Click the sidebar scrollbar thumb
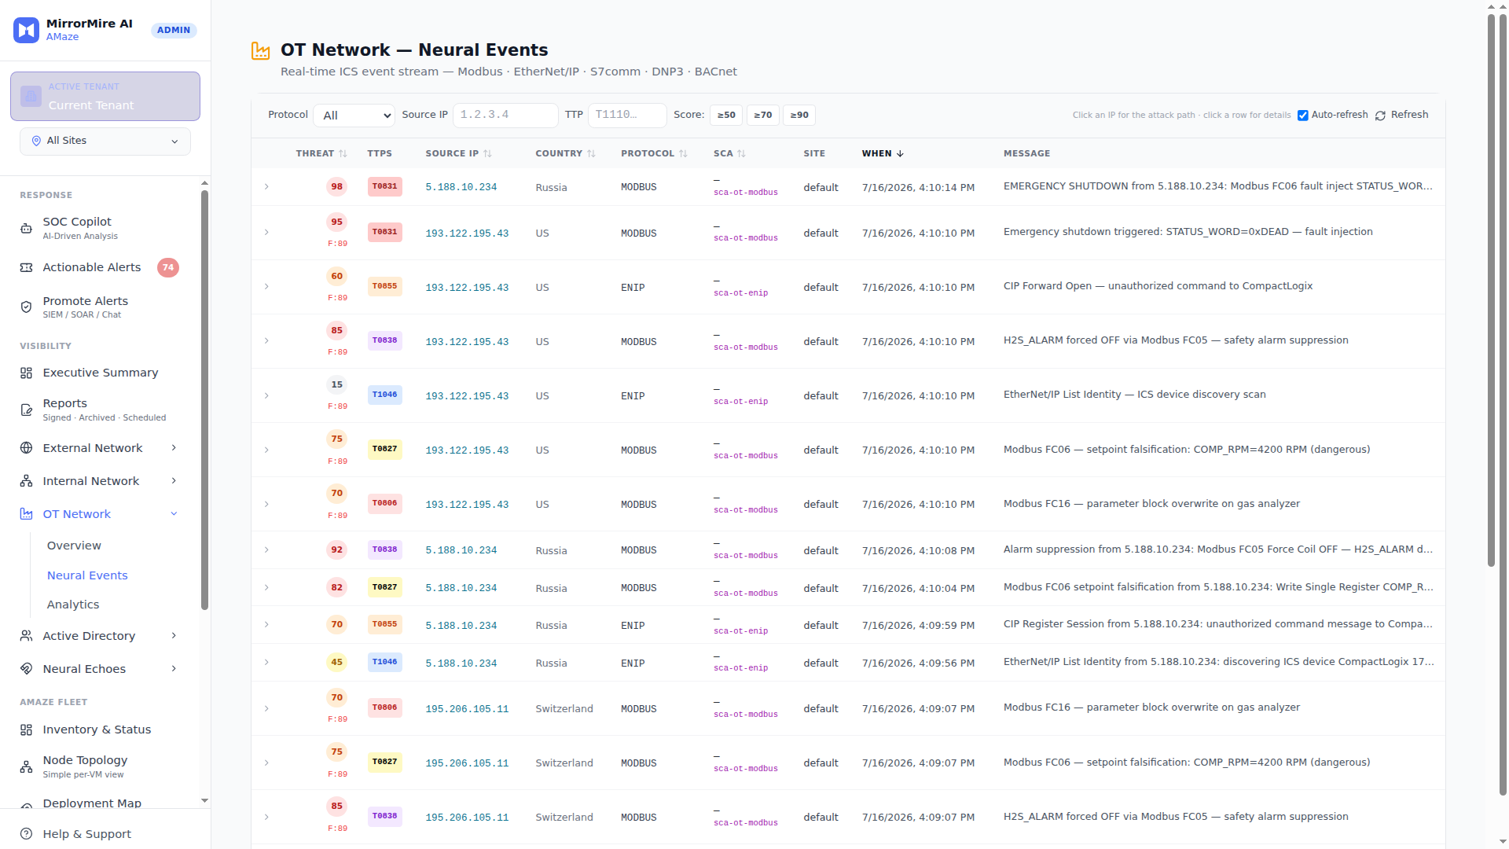The height and width of the screenshot is (849, 1509). pos(204,401)
